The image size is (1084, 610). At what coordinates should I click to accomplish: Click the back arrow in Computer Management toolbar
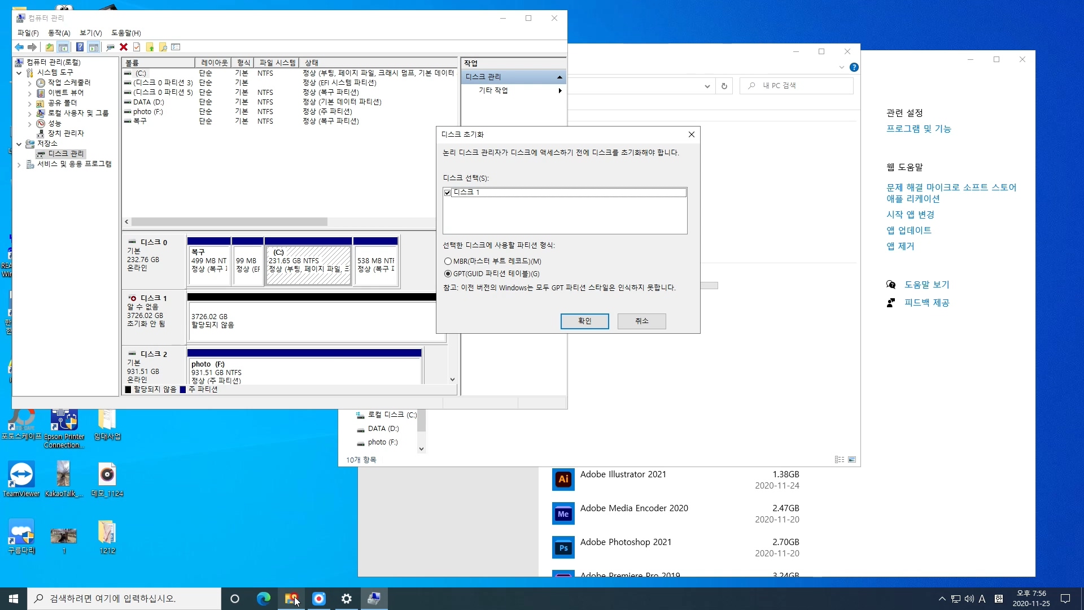click(19, 47)
